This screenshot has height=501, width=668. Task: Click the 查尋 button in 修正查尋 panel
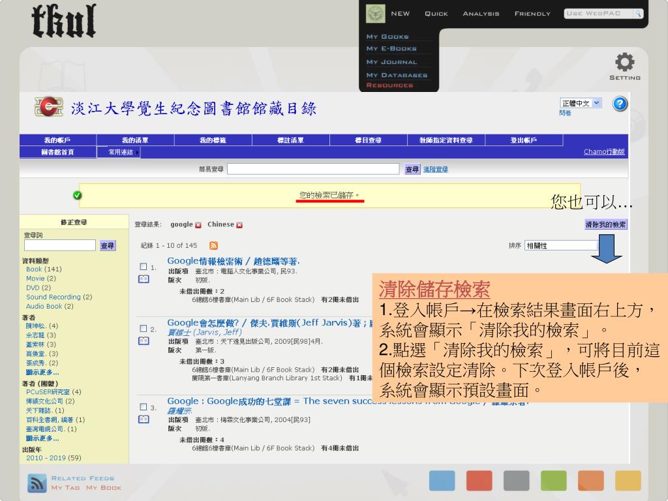pyautogui.click(x=108, y=245)
